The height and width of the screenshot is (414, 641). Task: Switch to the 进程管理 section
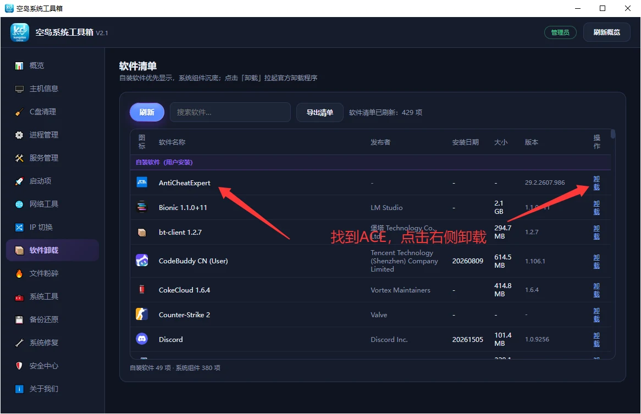(x=53, y=135)
